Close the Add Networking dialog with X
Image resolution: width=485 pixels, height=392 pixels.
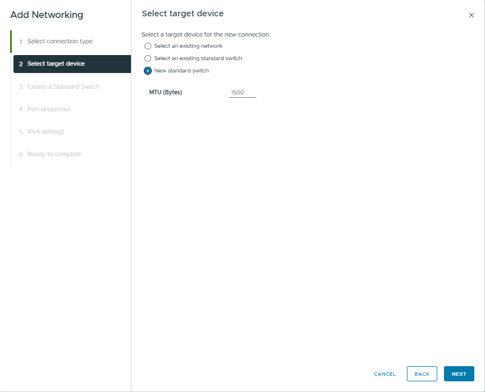(x=471, y=15)
